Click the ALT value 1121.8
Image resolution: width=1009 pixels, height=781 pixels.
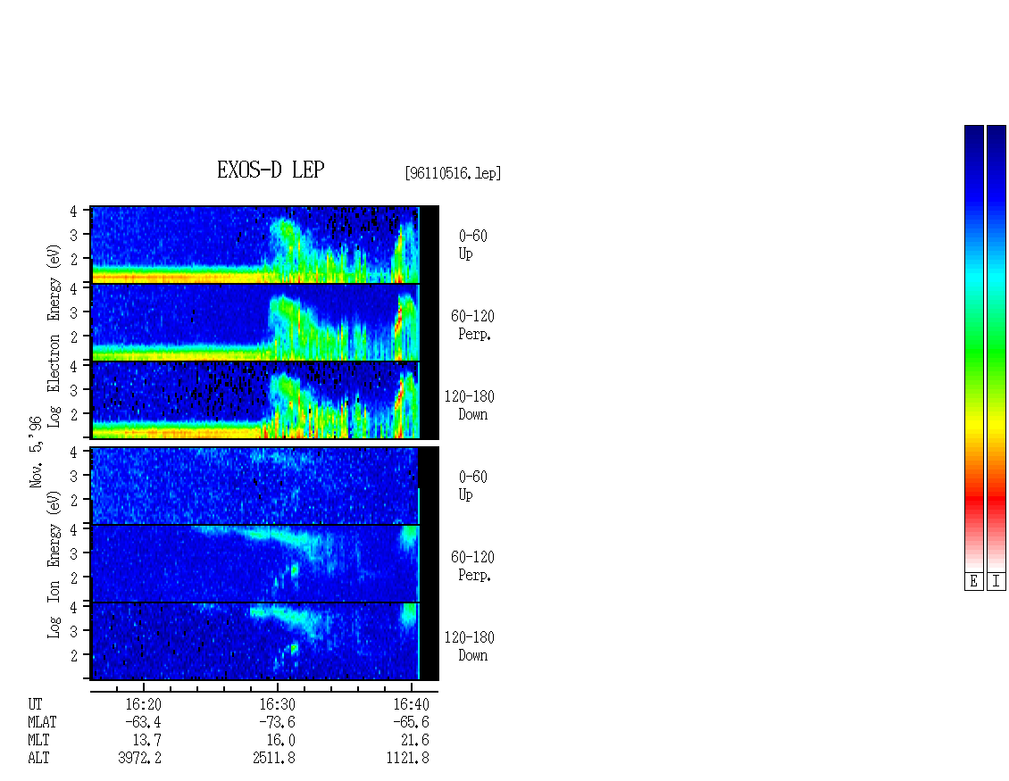(408, 758)
